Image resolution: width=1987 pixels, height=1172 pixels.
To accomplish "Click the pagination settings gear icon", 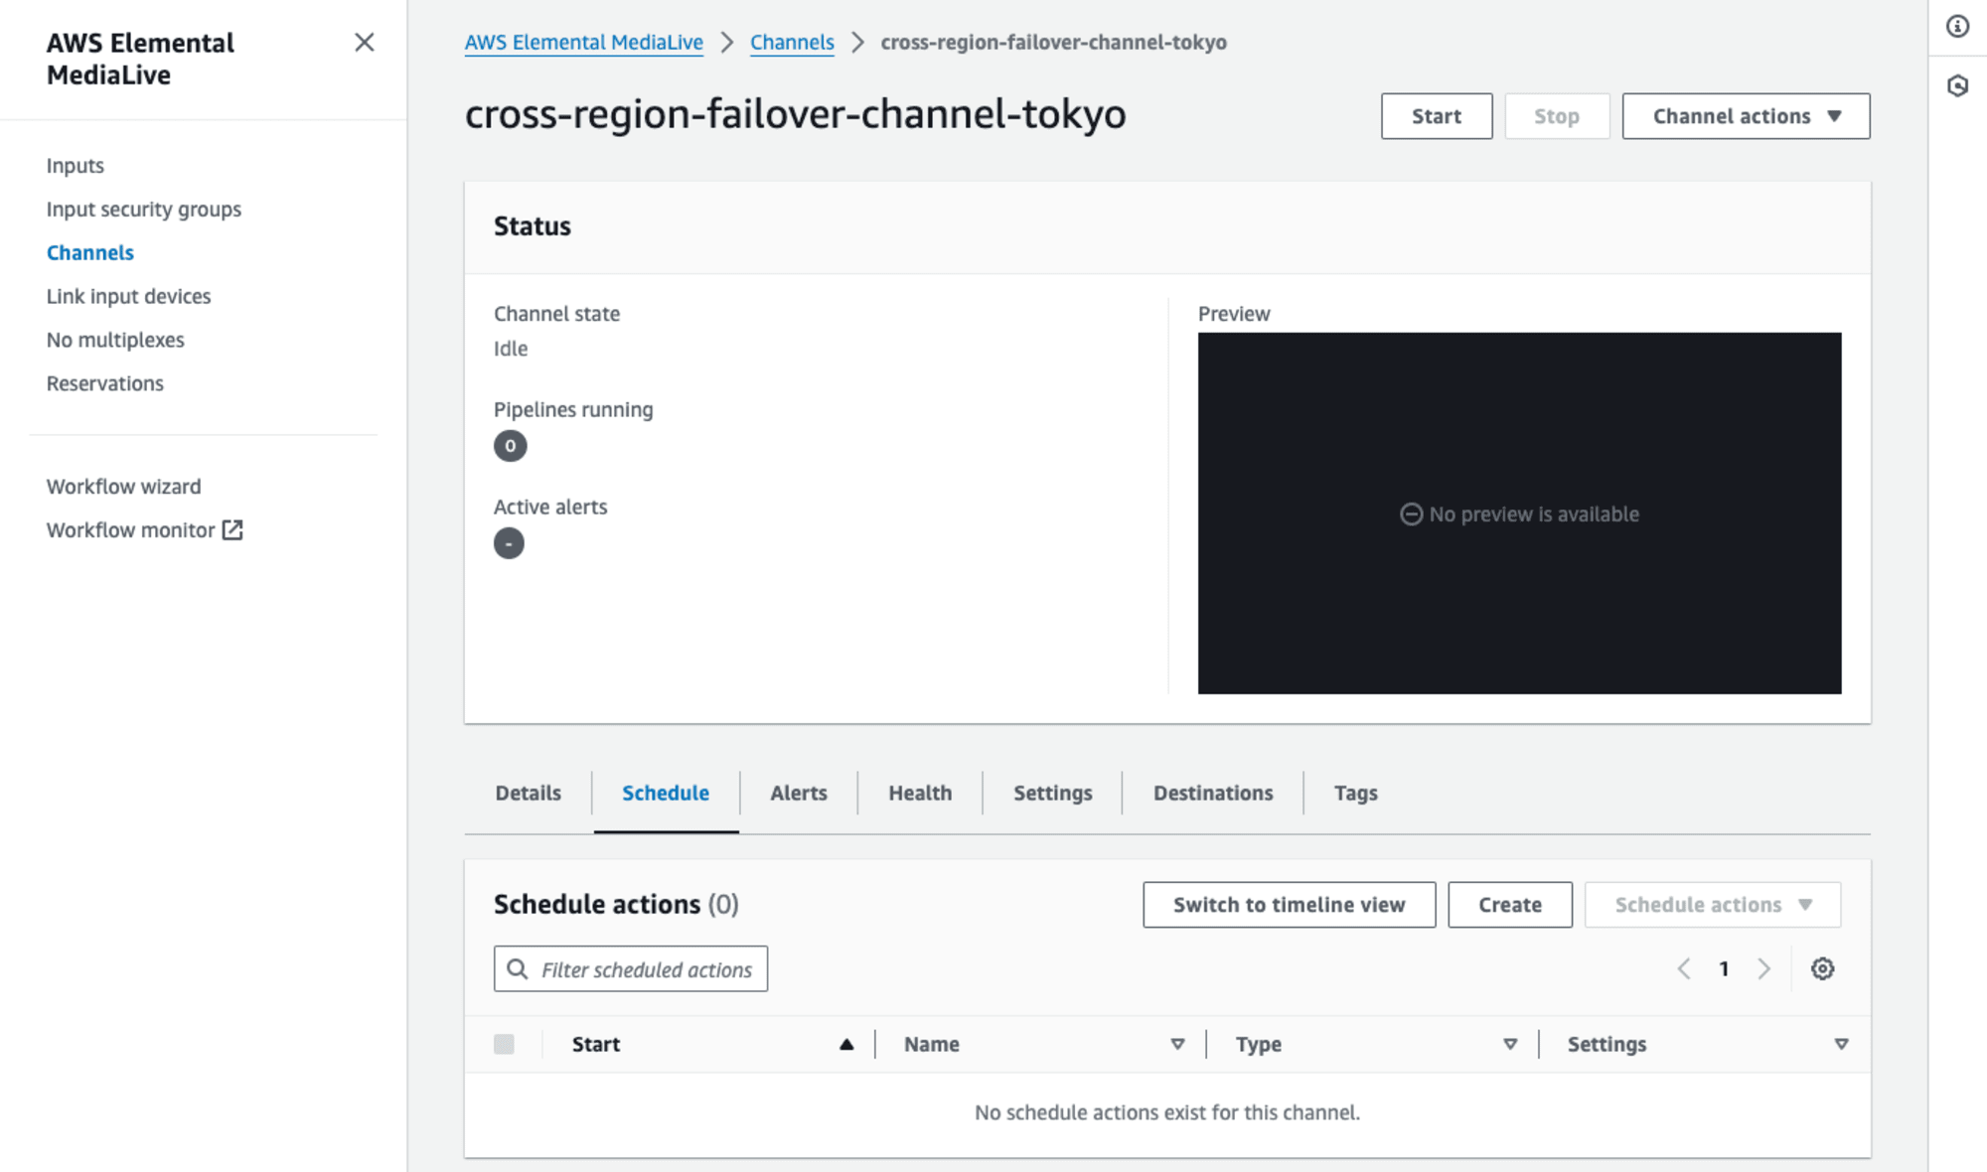I will coord(1824,968).
